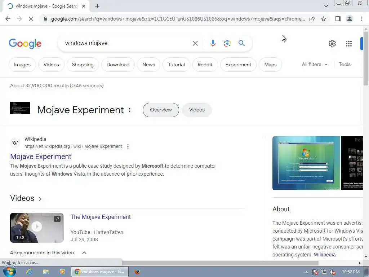Share this page via the share icon
This screenshot has height=277, width=369.
pos(312,19)
